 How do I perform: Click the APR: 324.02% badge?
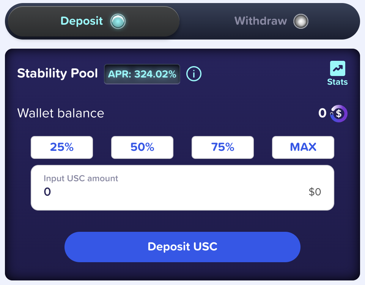pyautogui.click(x=142, y=74)
